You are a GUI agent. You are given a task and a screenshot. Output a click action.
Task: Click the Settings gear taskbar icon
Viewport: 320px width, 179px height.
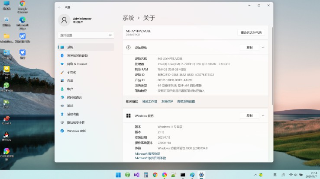pyautogui.click(x=201, y=175)
